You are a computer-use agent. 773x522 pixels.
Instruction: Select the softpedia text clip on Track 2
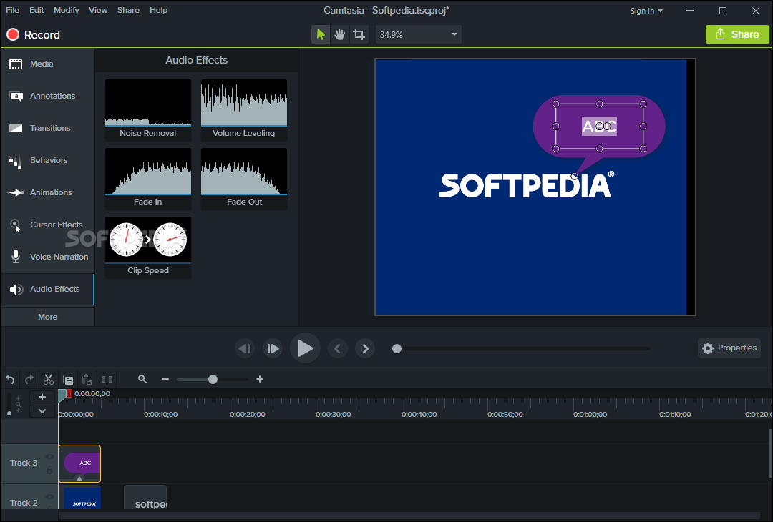tap(145, 498)
